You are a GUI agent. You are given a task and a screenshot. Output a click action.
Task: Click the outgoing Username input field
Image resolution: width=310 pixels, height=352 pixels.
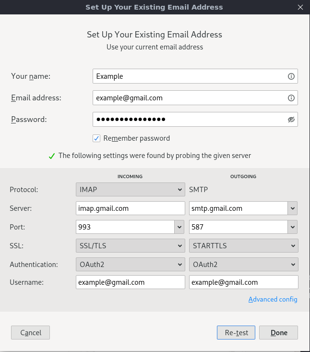tap(244, 282)
